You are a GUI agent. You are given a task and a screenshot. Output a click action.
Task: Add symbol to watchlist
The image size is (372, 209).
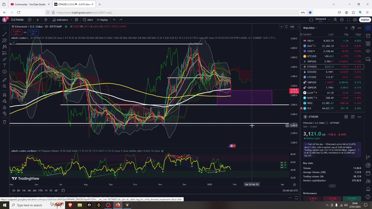click(346, 28)
